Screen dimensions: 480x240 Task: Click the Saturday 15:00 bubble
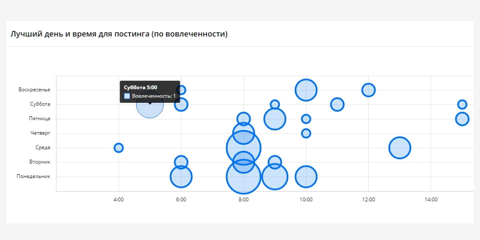point(462,104)
